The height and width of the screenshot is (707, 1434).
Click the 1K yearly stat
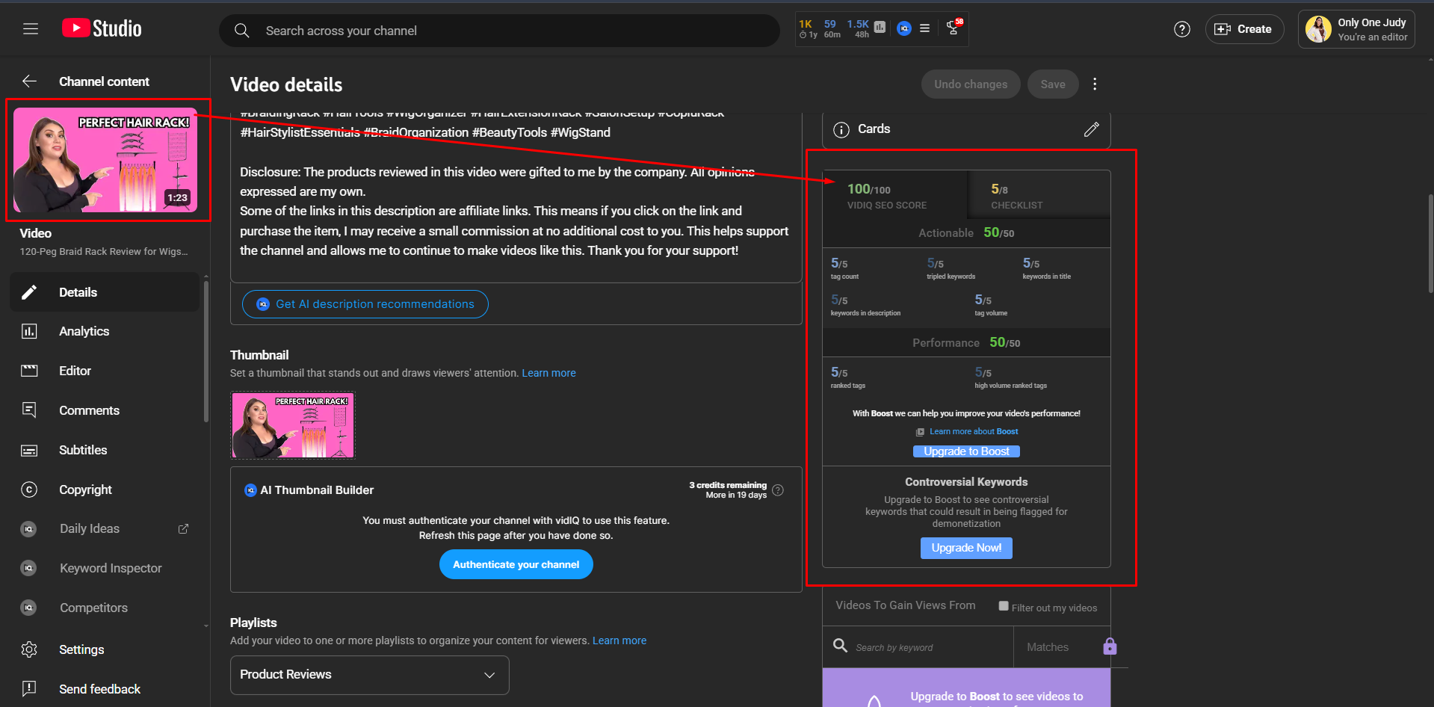tap(808, 28)
